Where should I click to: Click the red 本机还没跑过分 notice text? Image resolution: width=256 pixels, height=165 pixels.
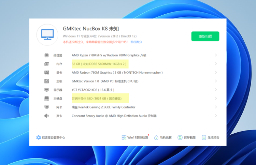(x=95, y=42)
